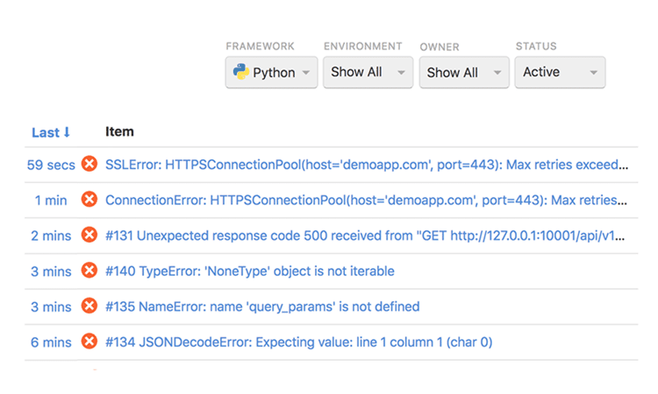Click the '2 mins' timestamp
658x394 pixels.
click(51, 236)
